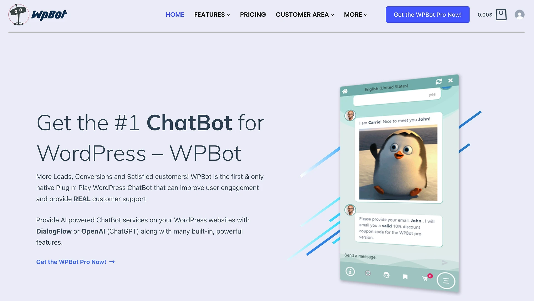Image resolution: width=534 pixels, height=301 pixels.
Task: Click PRICING navigation menu item
Action: pos(253,14)
